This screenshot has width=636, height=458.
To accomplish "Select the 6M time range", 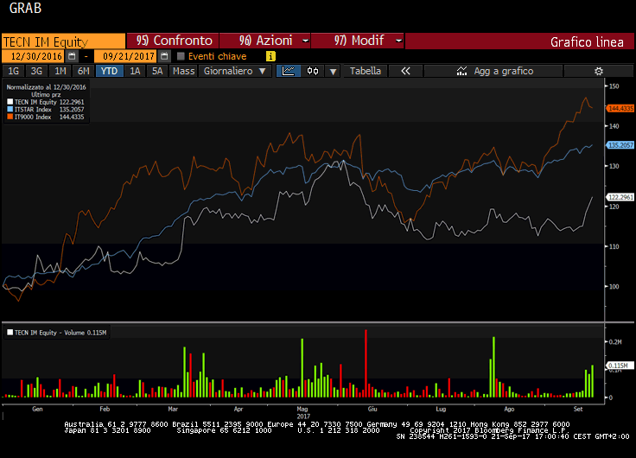I will point(83,71).
